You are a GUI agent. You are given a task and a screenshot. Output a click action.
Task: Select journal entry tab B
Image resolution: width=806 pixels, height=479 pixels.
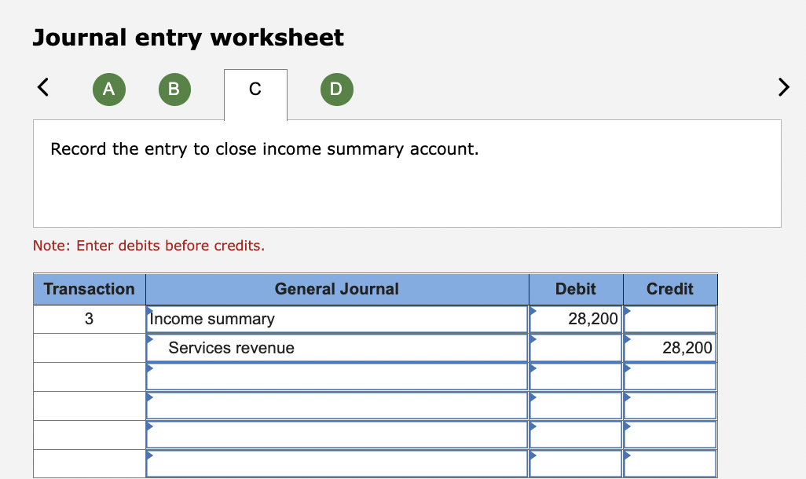(174, 90)
